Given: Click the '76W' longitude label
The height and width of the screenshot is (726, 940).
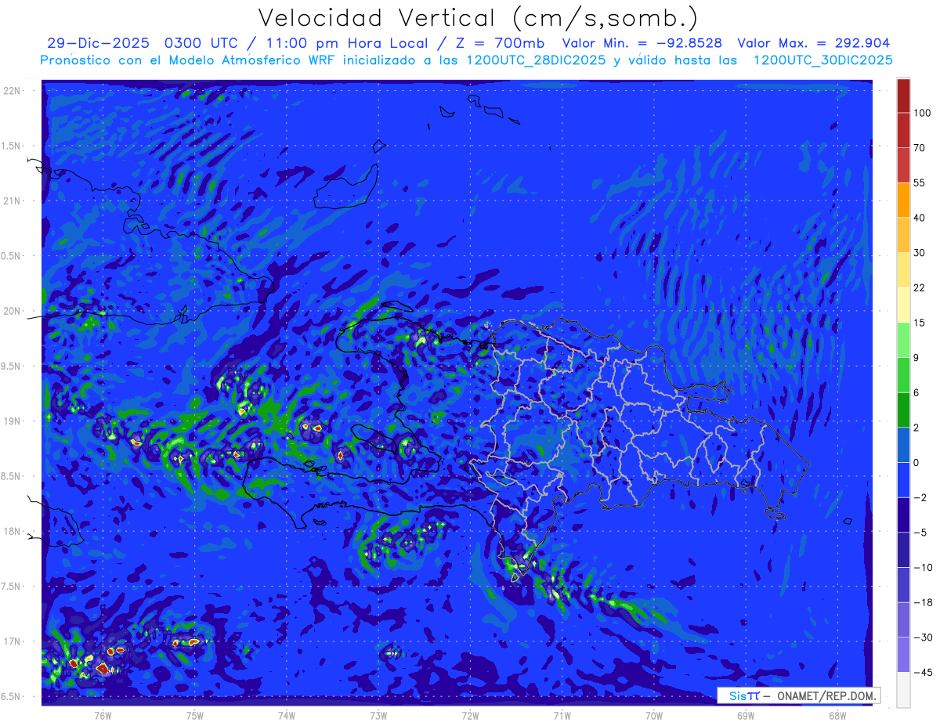Looking at the screenshot, I should pos(103,716).
